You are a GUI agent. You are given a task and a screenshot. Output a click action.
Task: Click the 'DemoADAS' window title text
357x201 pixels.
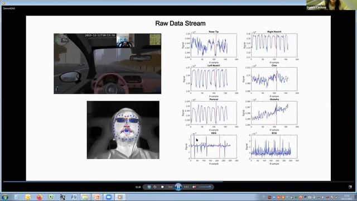click(9, 8)
